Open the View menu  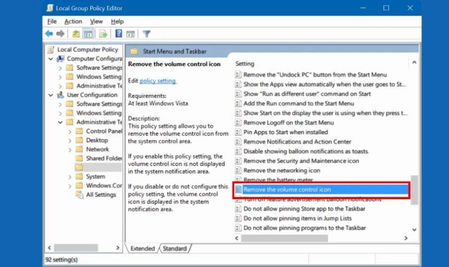[x=96, y=21]
